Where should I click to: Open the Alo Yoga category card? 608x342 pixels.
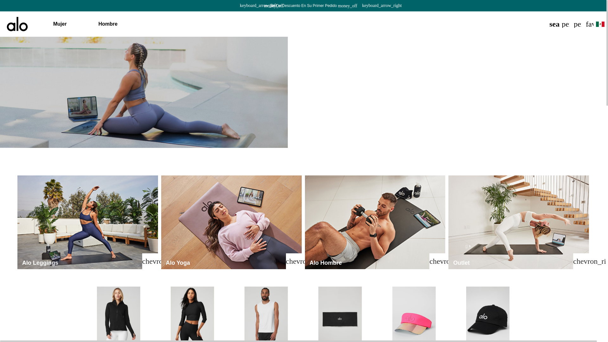coord(231,222)
